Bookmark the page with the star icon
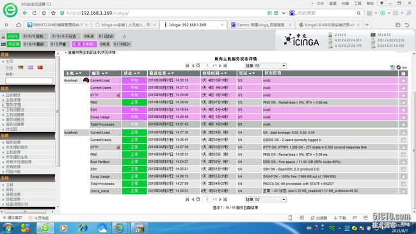416x234 pixels. click(53, 13)
